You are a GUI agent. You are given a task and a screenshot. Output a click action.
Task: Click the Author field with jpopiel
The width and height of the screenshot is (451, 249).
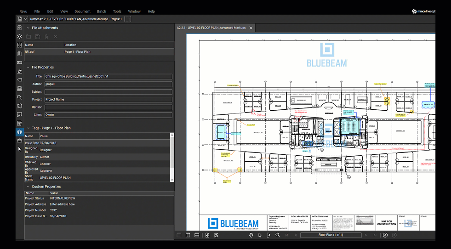(x=108, y=84)
